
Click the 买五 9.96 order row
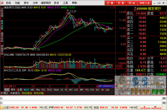point(146,54)
